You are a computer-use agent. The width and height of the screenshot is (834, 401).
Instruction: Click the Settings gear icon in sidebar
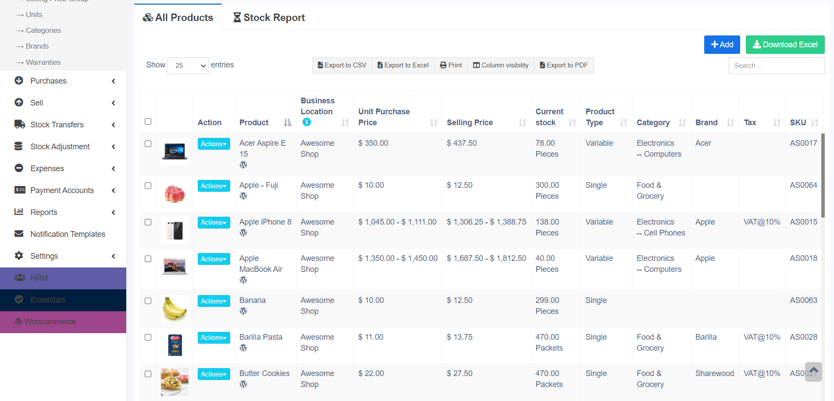19,256
